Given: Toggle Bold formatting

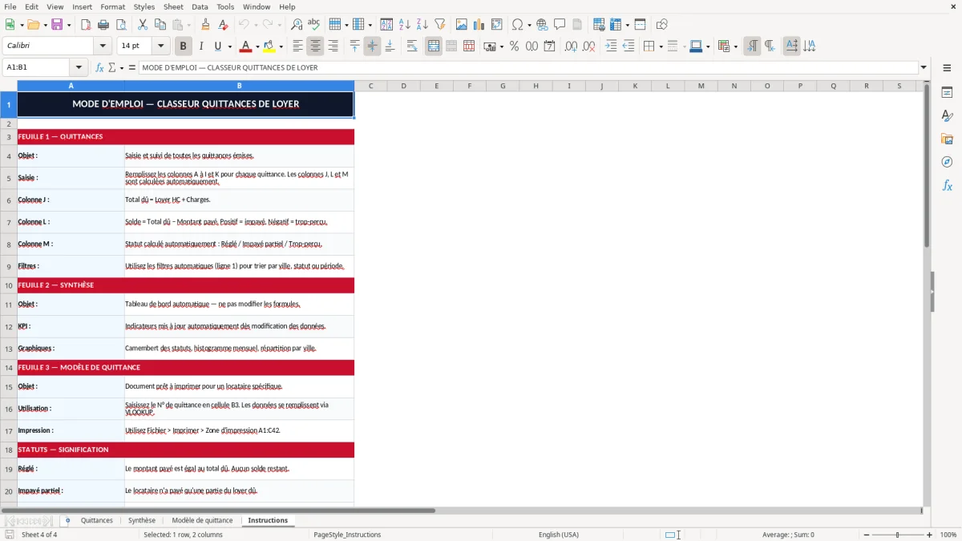Looking at the screenshot, I should click(x=184, y=46).
